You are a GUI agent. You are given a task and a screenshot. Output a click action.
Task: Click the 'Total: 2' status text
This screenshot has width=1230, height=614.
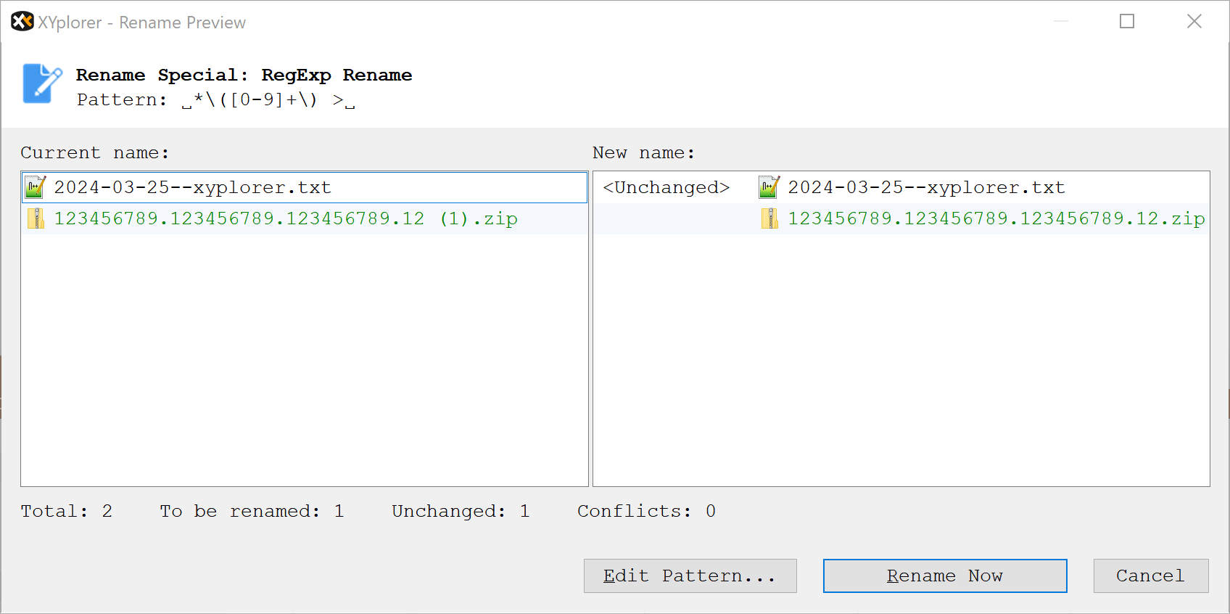[66, 511]
